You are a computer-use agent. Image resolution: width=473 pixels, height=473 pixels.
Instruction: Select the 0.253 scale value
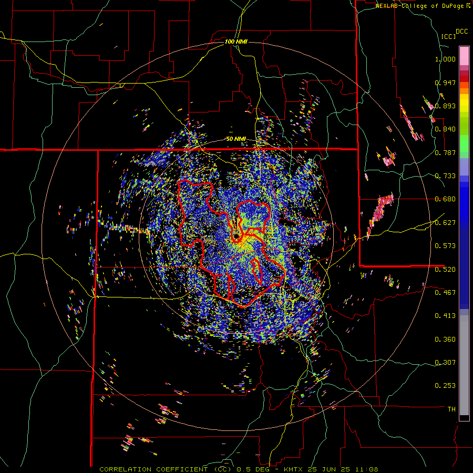(x=445, y=386)
